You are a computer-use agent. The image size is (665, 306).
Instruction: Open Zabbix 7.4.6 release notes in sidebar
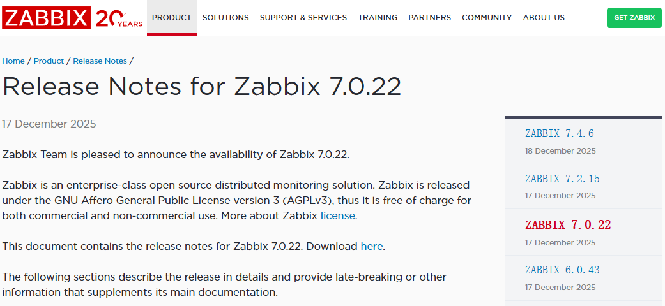(560, 134)
